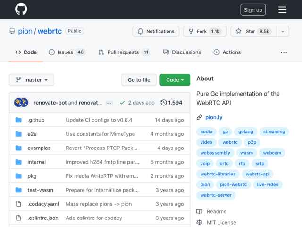Open the examples folder name
Image resolution: width=302 pixels, height=227 pixels.
tap(39, 148)
